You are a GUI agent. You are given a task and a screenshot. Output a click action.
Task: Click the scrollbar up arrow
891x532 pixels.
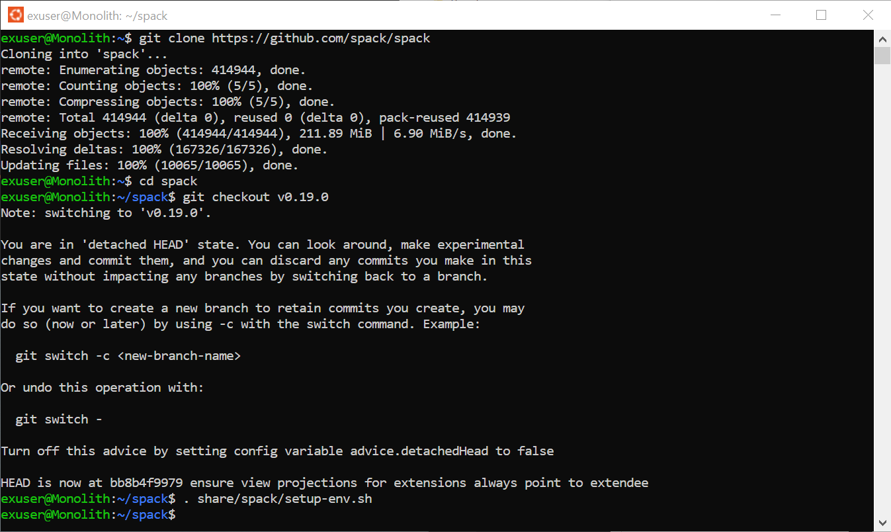coord(882,38)
